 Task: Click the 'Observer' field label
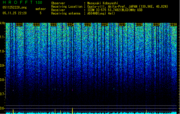tap(58, 3)
